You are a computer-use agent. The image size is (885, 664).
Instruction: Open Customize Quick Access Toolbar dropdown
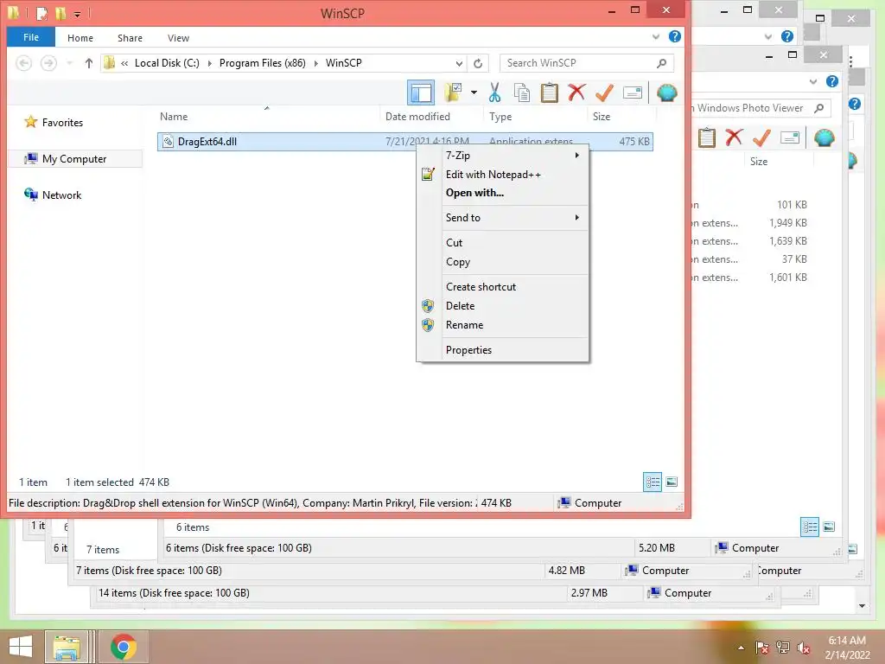point(77,14)
